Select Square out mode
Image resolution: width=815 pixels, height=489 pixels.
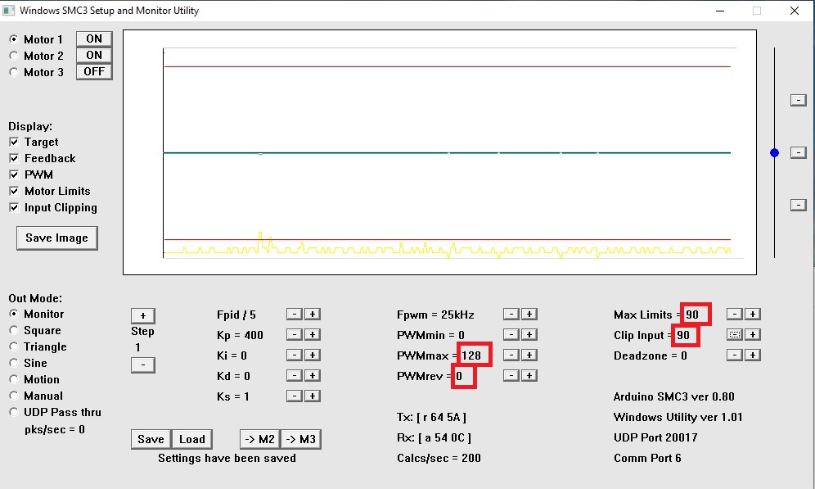[14, 330]
